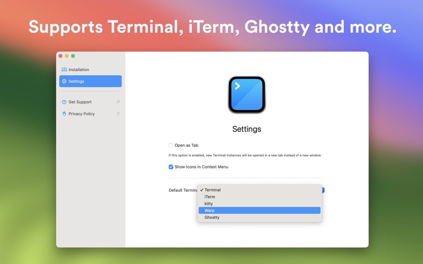Click the blue terminal app icon
The image size is (423, 264).
click(x=247, y=95)
